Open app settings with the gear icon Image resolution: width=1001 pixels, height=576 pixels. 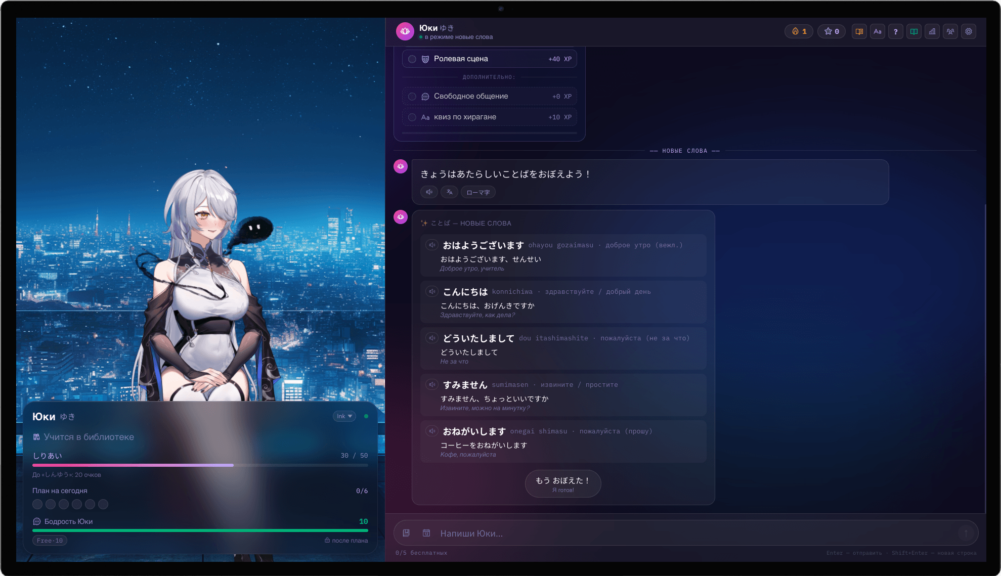[x=969, y=31]
